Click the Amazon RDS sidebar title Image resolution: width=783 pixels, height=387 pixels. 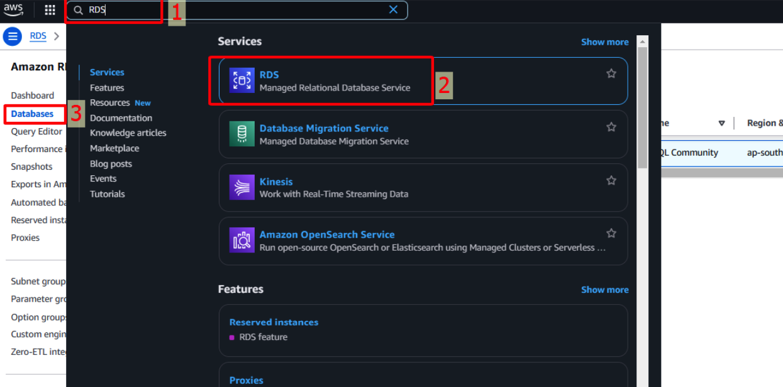(38, 67)
